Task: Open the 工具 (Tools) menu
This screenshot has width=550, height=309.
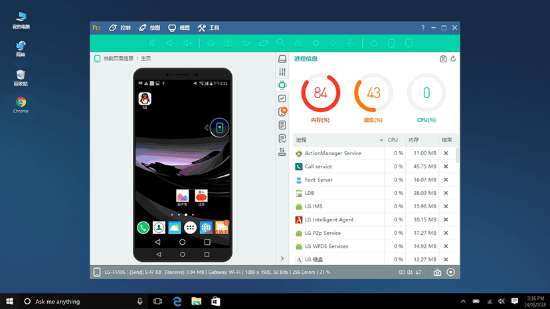Action: point(209,28)
